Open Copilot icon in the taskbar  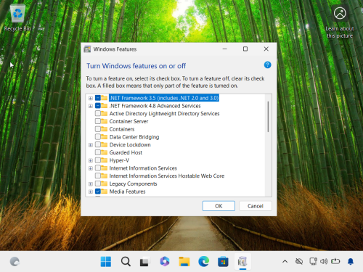point(165,262)
